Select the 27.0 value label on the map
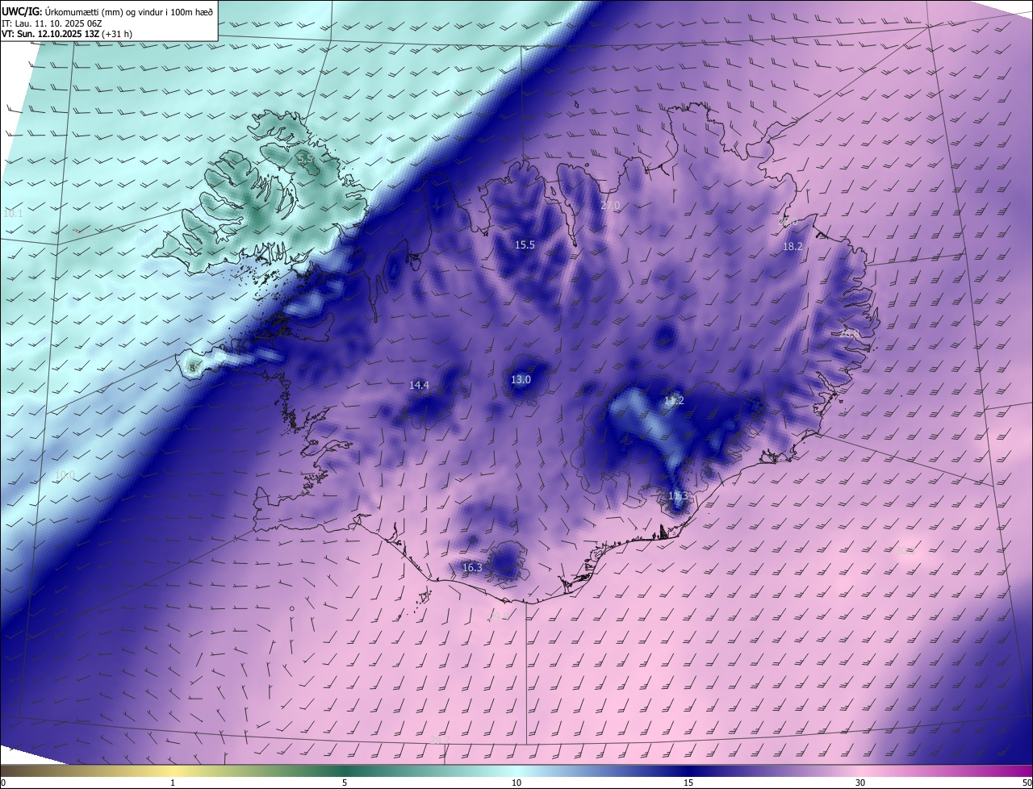This screenshot has width=1033, height=789. (x=611, y=206)
